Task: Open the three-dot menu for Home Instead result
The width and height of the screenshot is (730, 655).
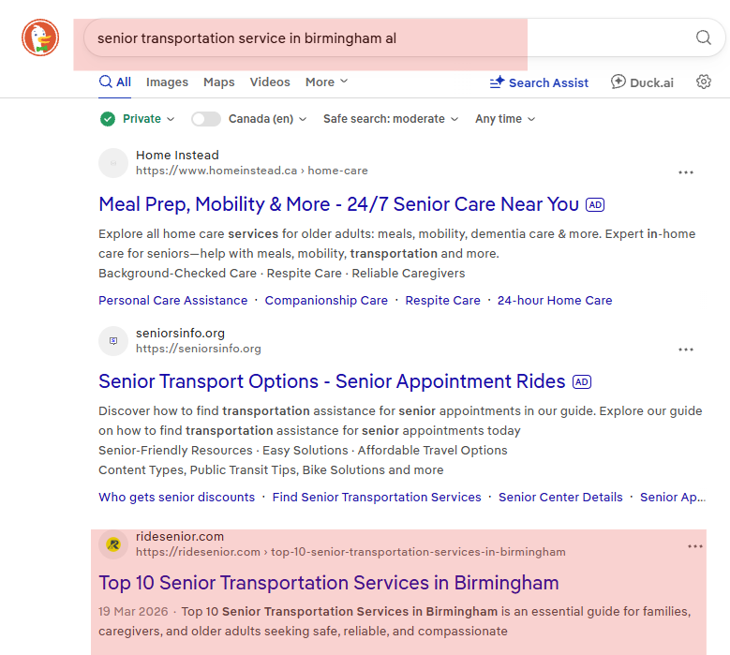Action: (x=686, y=172)
